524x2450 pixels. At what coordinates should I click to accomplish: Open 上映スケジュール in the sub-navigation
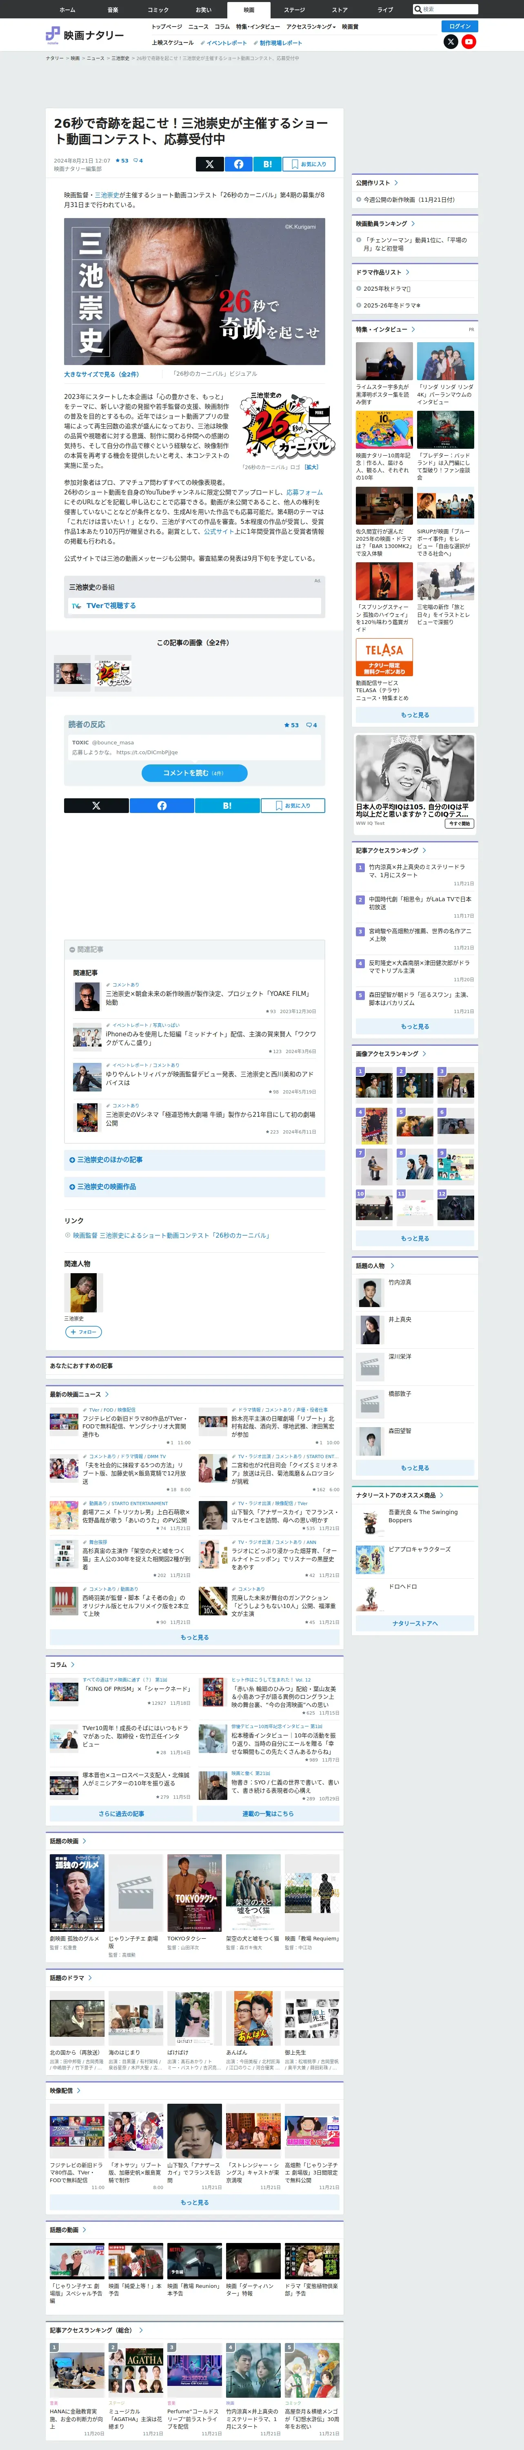click(172, 43)
